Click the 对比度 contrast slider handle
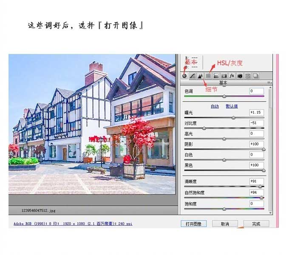 (204, 128)
